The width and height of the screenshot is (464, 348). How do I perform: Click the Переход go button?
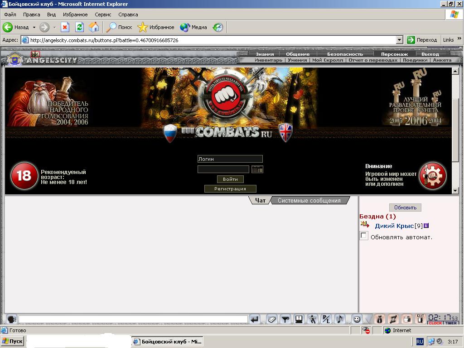coord(422,40)
